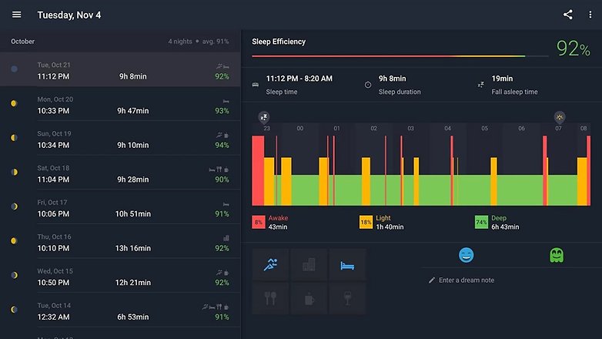Click the moon phase icon for Oct 17
The height and width of the screenshot is (339, 602).
click(14, 206)
